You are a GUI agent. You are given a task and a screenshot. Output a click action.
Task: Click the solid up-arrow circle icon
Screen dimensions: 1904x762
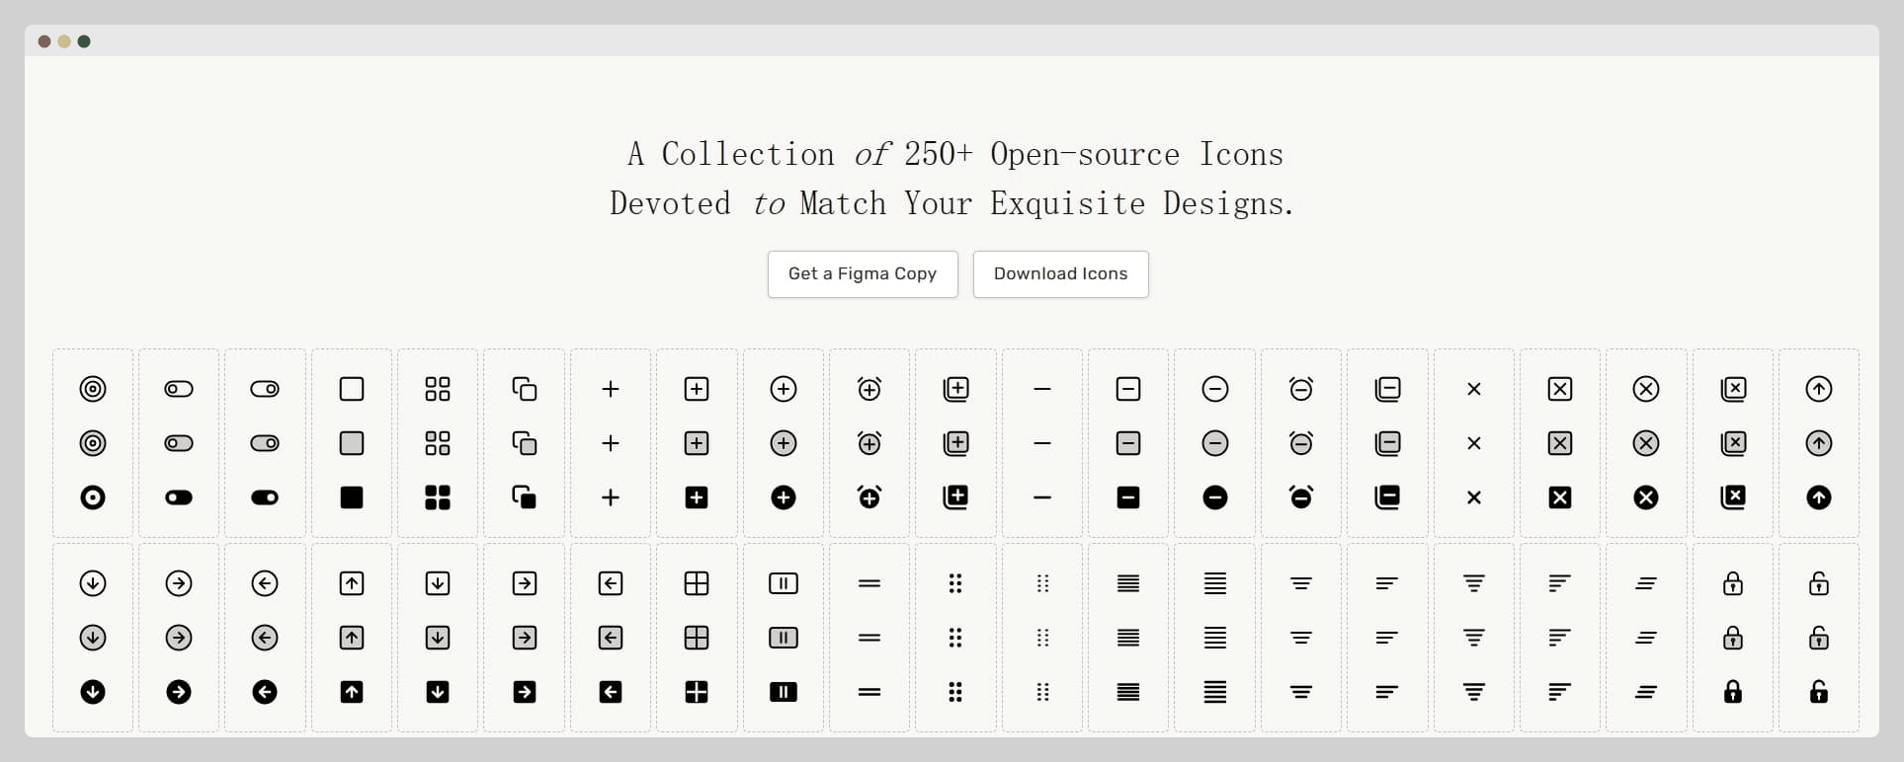point(1819,497)
